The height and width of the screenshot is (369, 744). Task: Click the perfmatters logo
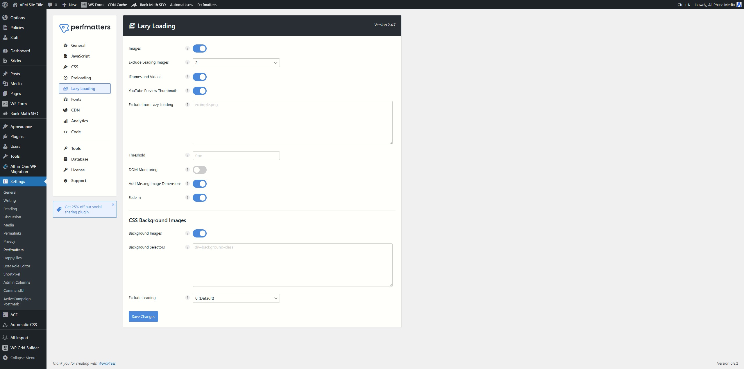85,28
